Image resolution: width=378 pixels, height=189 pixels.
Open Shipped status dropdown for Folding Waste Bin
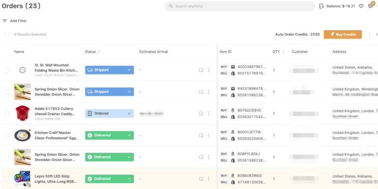(109, 70)
